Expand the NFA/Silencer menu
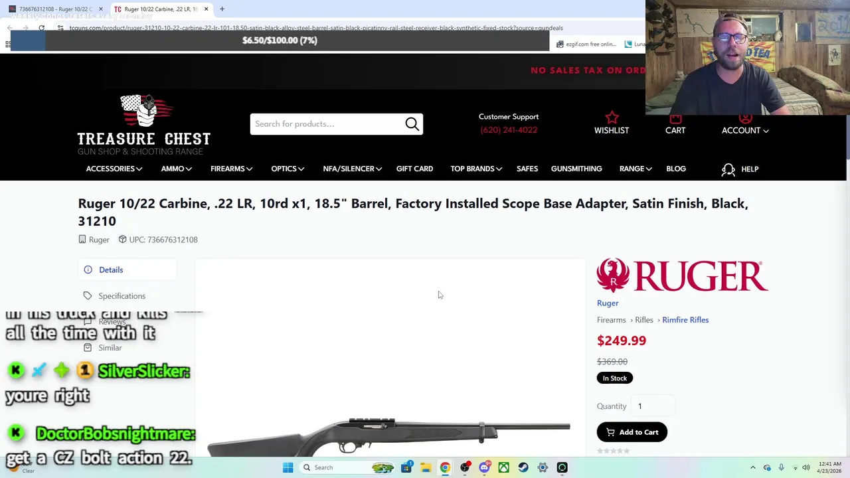Image resolution: width=850 pixels, height=478 pixels. 352,169
